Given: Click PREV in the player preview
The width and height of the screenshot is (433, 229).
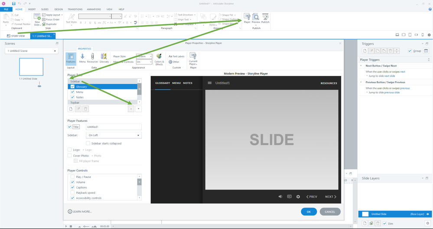Looking at the screenshot, I should tap(312, 196).
